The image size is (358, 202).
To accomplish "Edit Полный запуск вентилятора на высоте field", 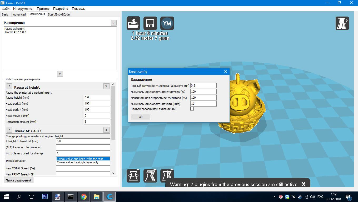I will coord(203,86).
